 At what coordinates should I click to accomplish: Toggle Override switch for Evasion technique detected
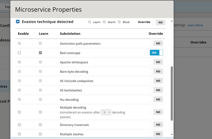tap(159, 22)
